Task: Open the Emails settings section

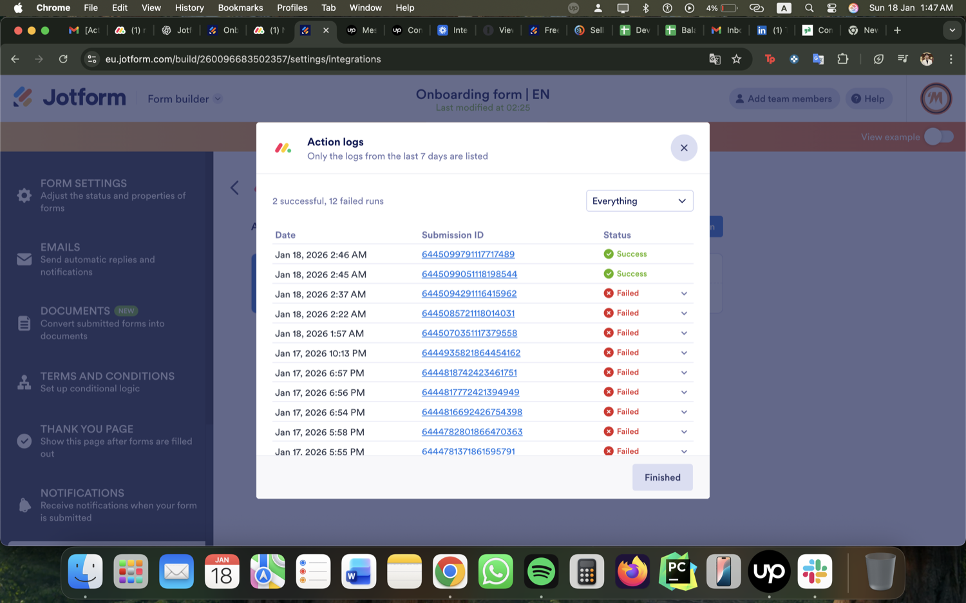Action: coord(106,259)
